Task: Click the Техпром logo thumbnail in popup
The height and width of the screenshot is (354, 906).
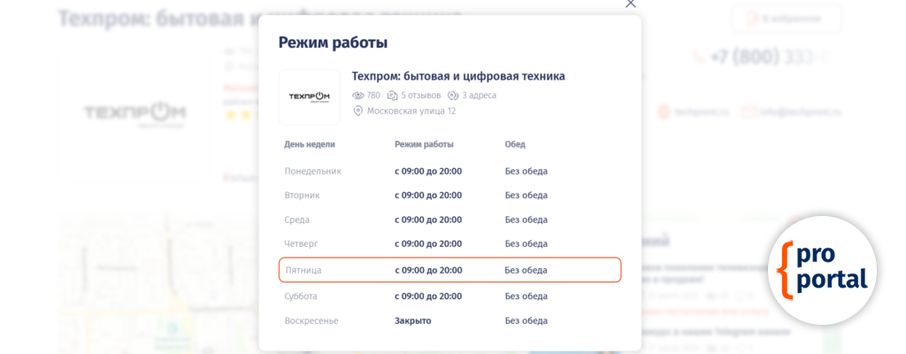Action: [309, 96]
